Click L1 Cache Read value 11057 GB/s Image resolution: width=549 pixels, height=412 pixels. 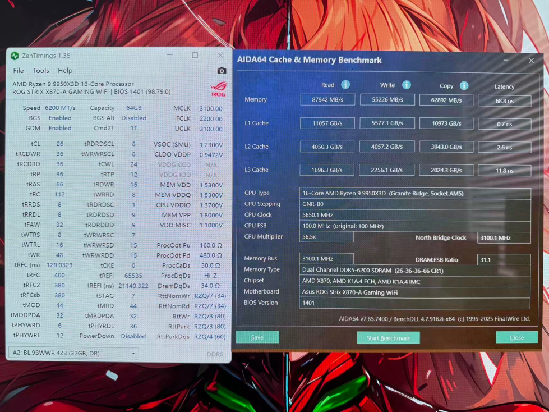pyautogui.click(x=327, y=123)
